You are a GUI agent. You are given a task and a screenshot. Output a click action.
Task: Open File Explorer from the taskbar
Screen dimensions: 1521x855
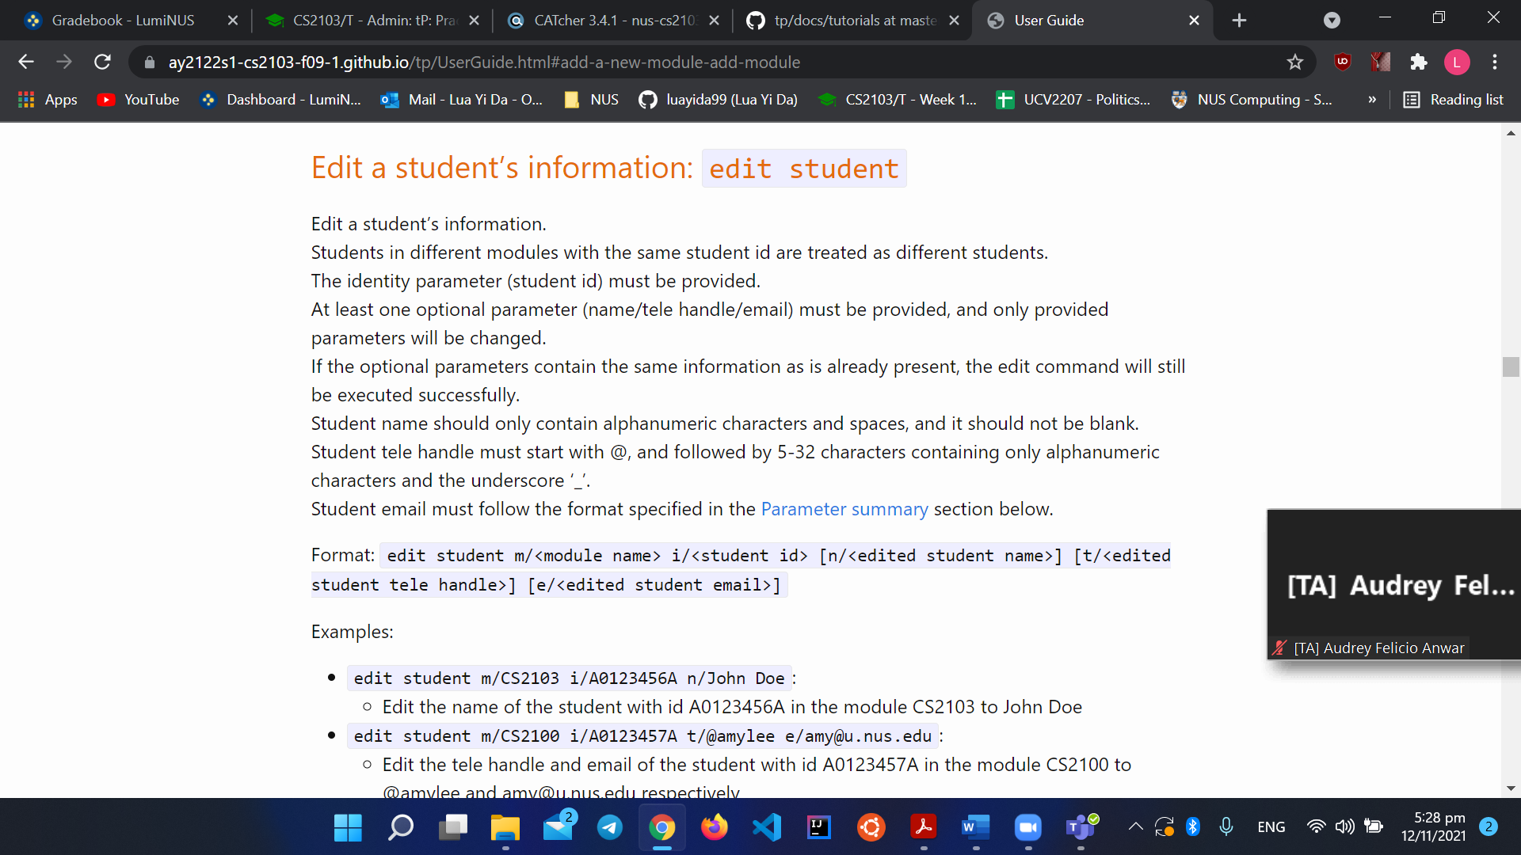(x=505, y=827)
